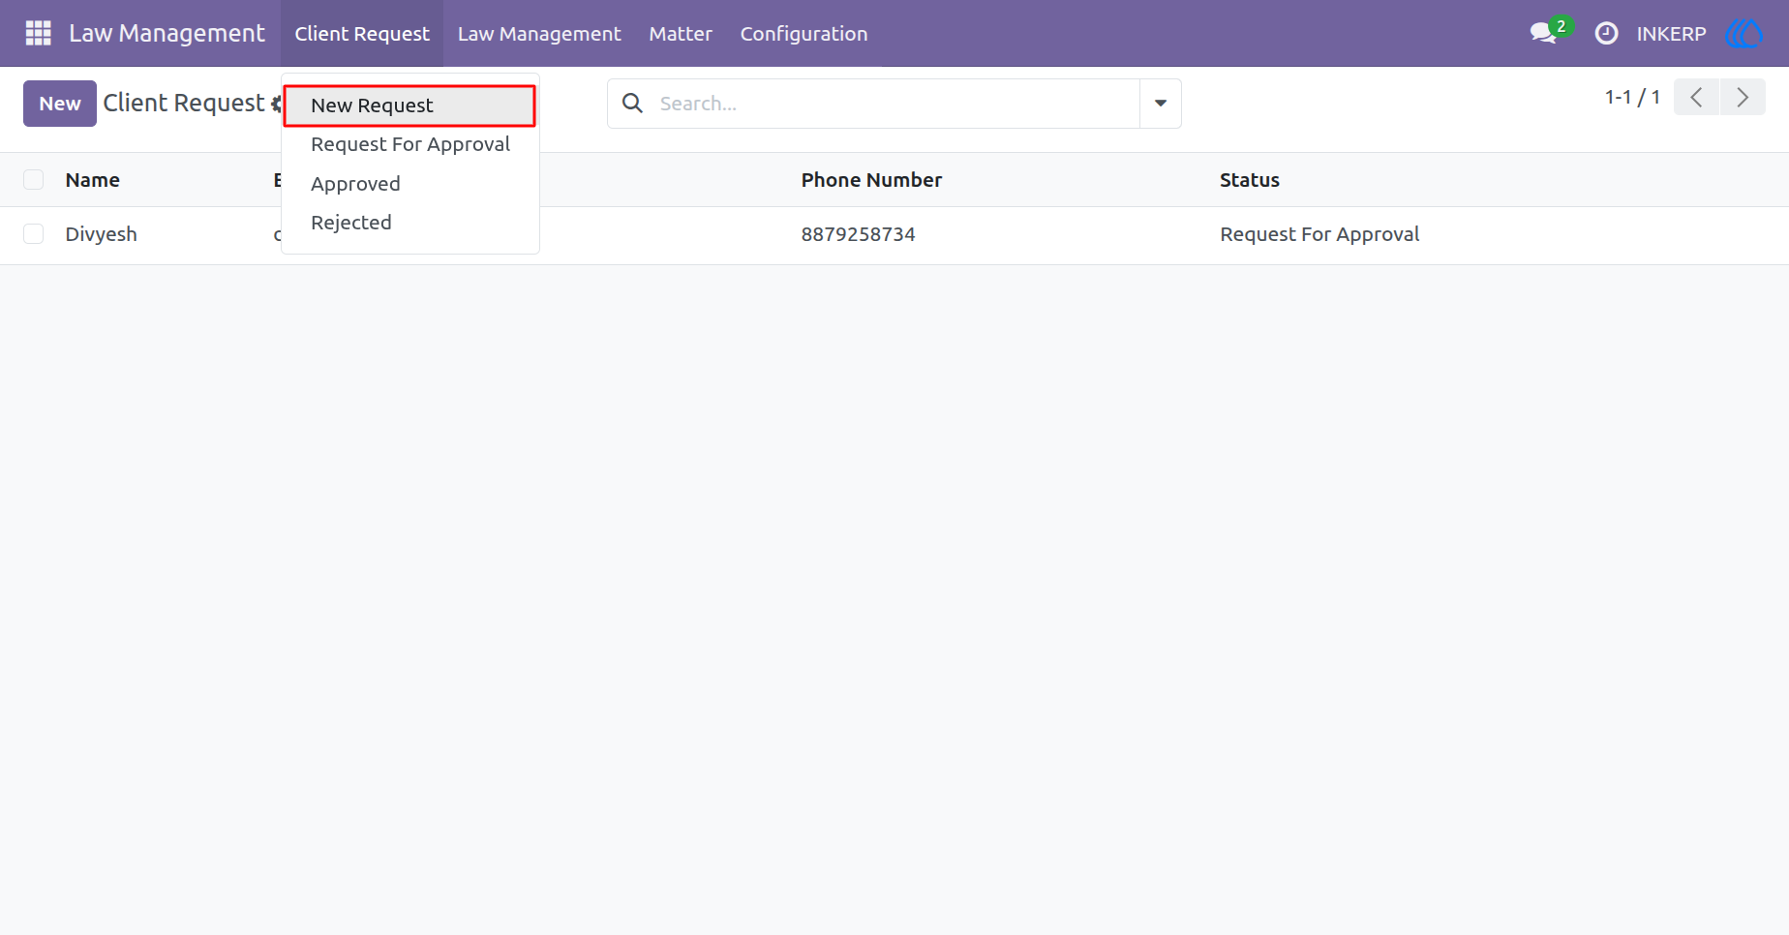Click the INKERP user name
The height and width of the screenshot is (935, 1789).
(1671, 34)
